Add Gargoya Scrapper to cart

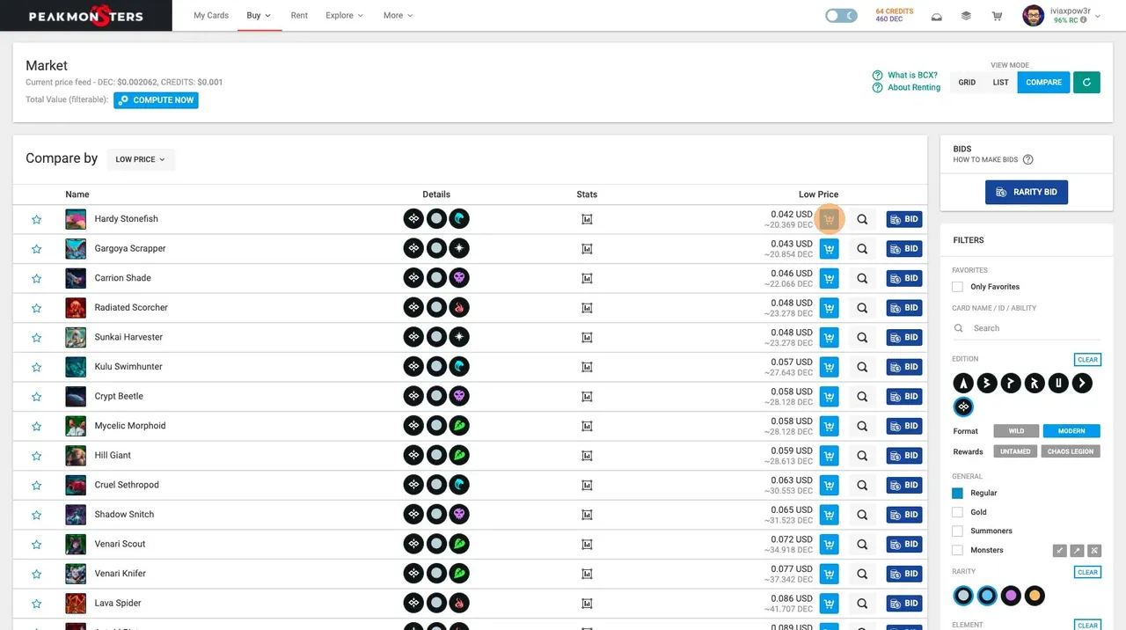[x=829, y=249]
